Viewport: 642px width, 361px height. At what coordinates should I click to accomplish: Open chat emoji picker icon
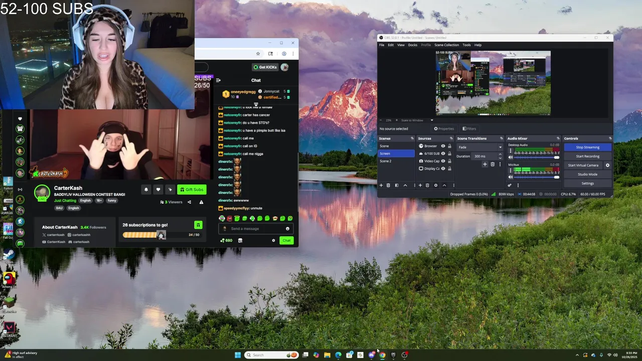tap(287, 229)
